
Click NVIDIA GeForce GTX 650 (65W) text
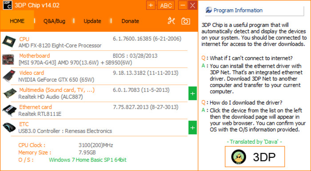pos(56,80)
